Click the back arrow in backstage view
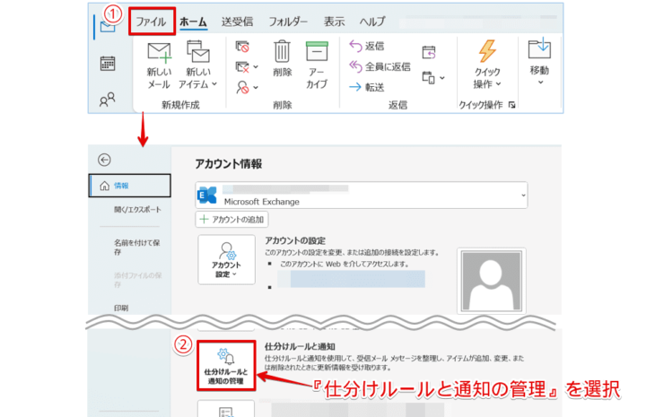This screenshot has width=655, height=417. 105,160
